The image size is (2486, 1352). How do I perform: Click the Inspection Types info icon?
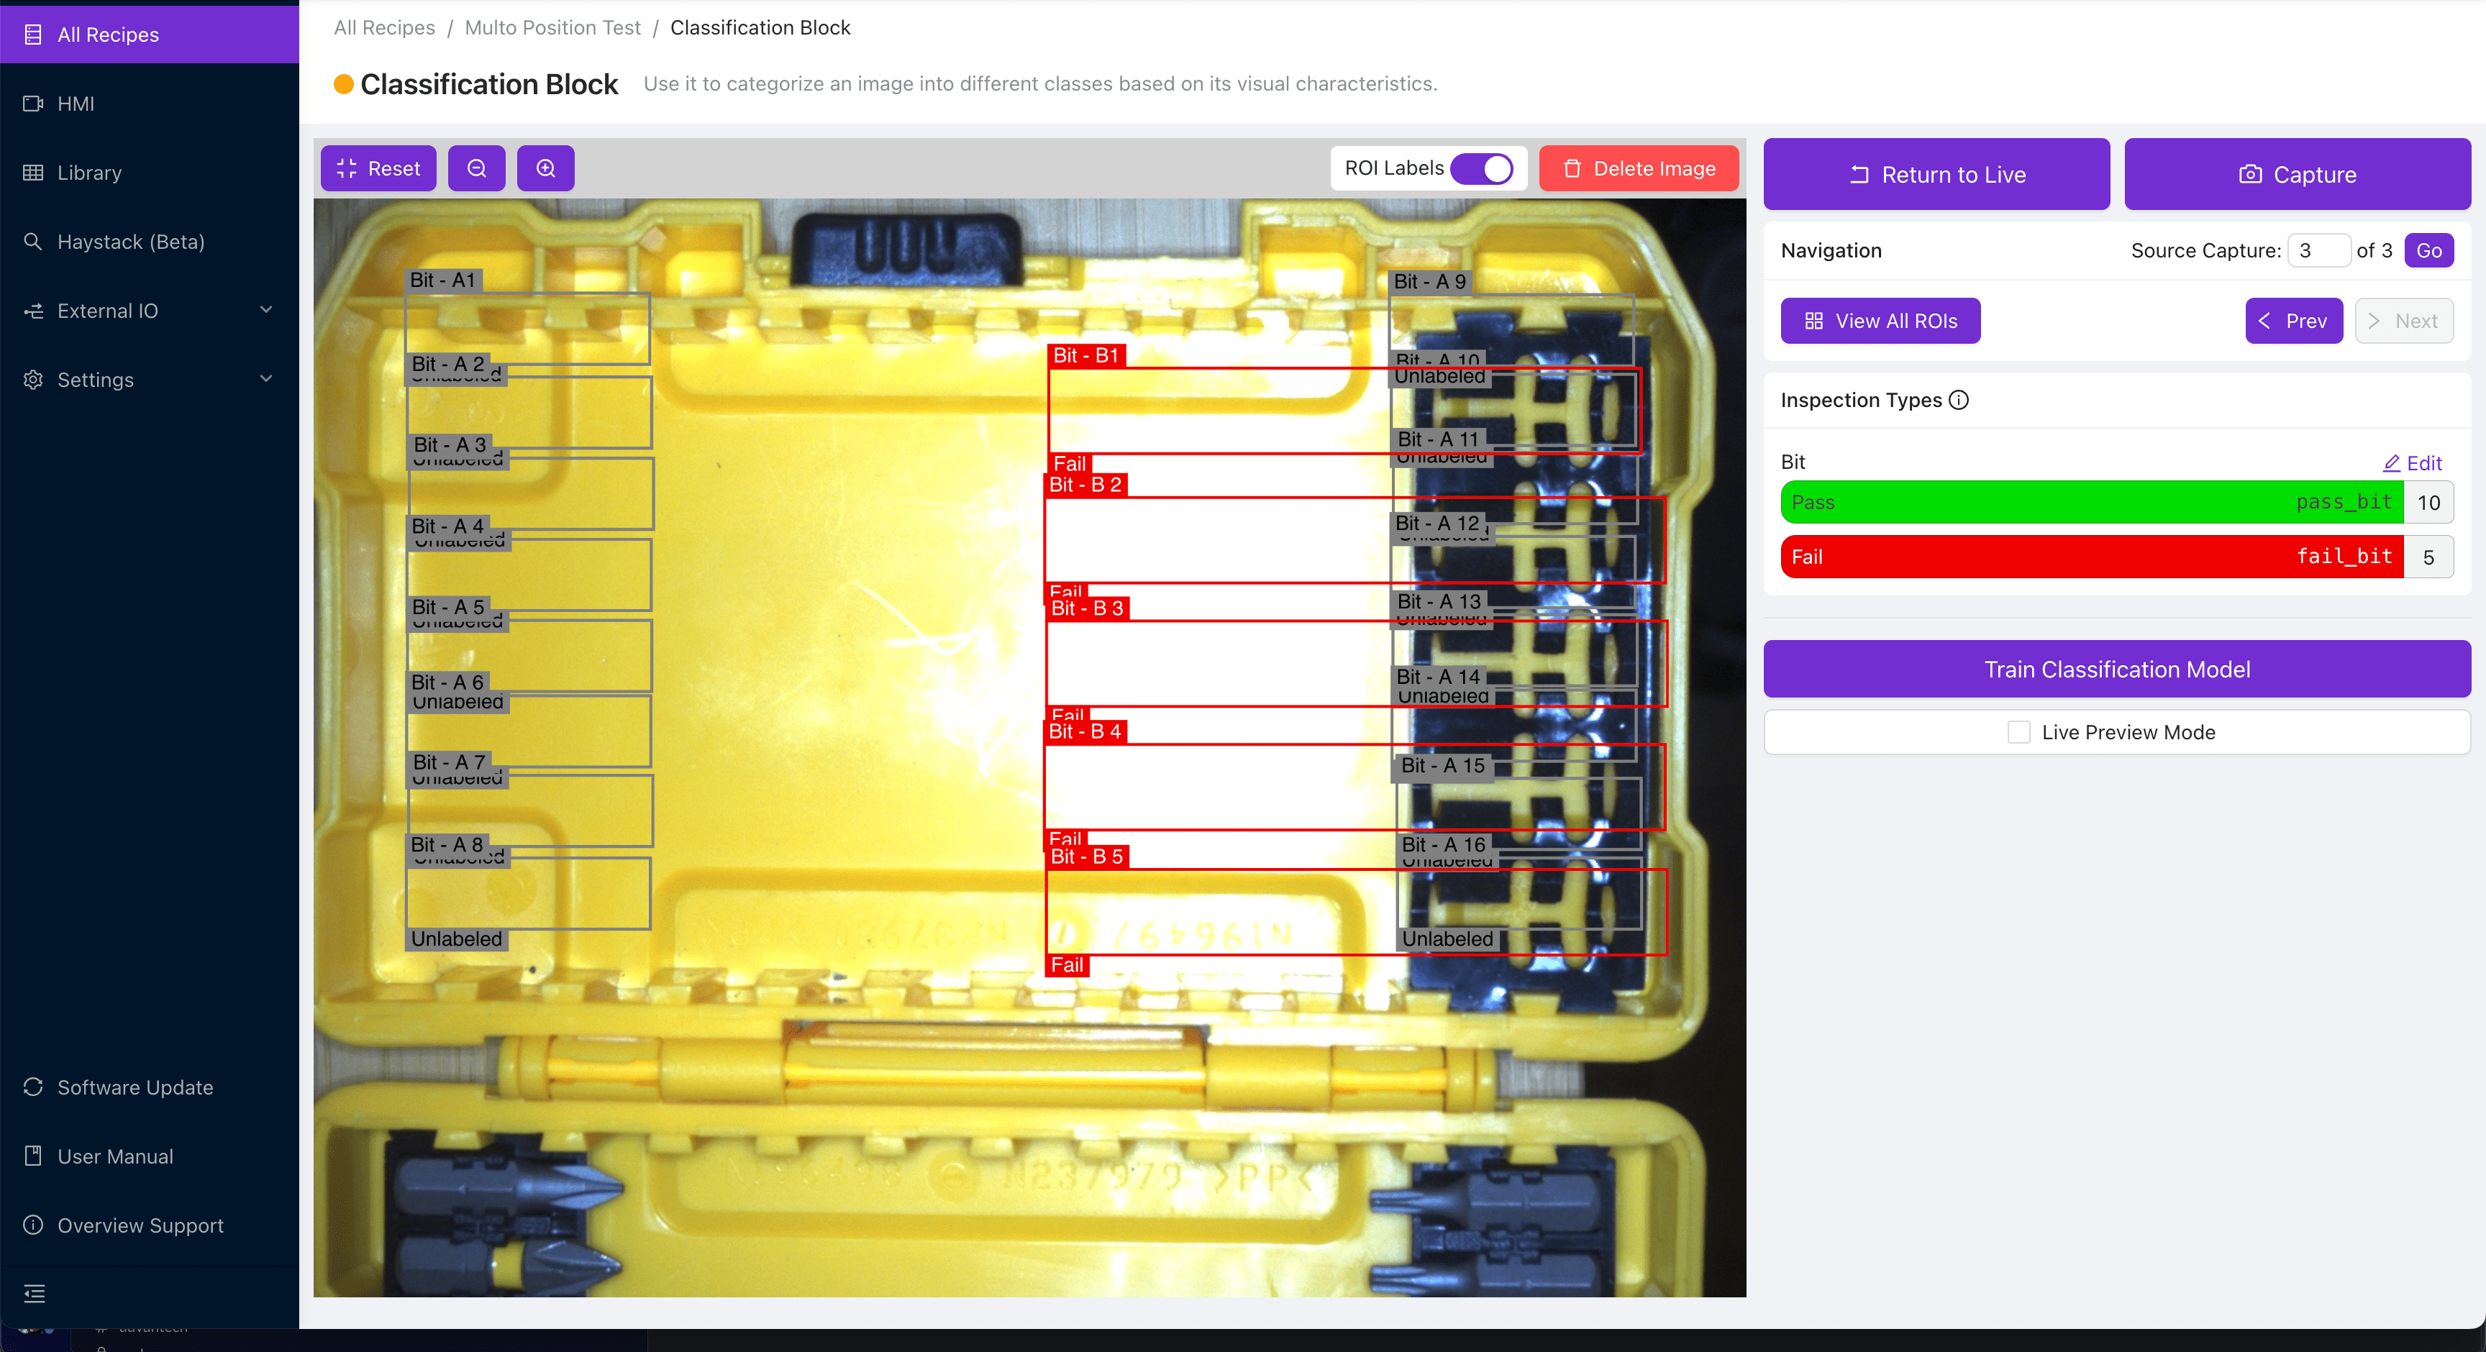(x=1958, y=401)
